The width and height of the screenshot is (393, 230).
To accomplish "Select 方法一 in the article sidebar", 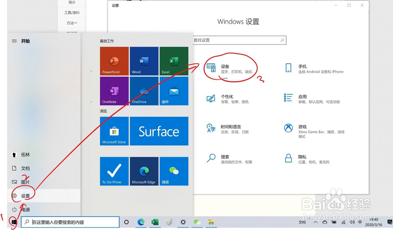I will point(71,23).
